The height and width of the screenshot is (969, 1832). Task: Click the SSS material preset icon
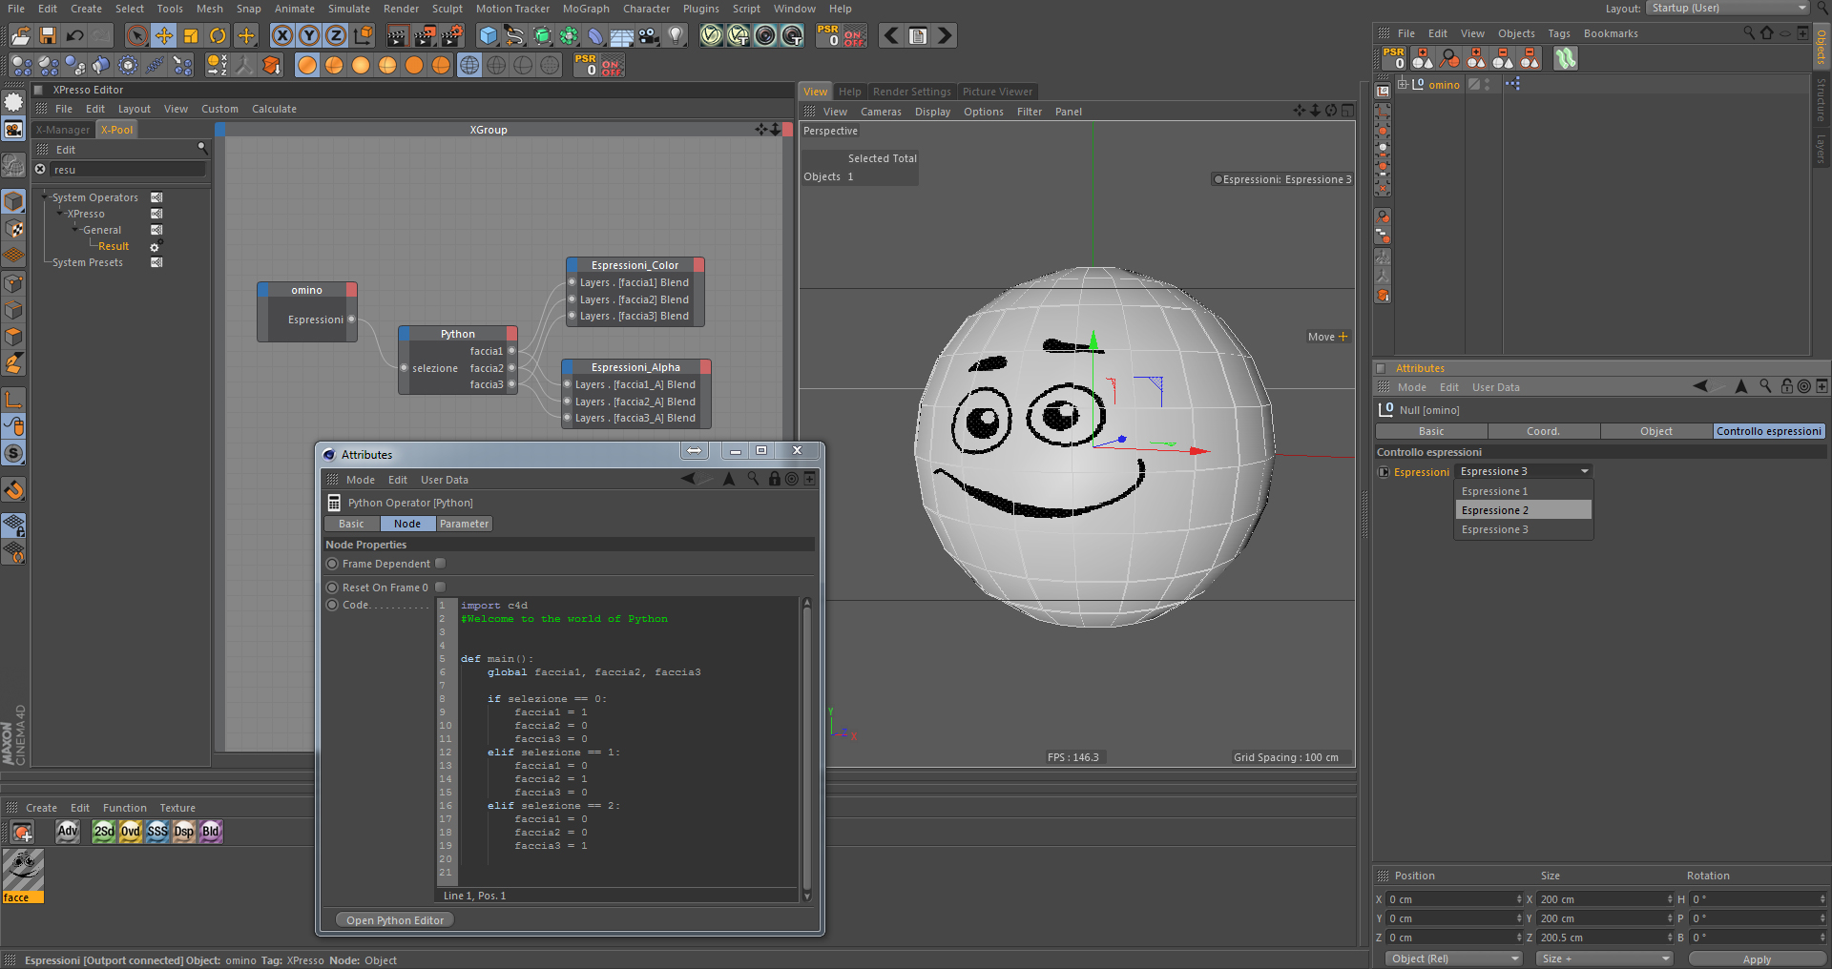point(157,832)
